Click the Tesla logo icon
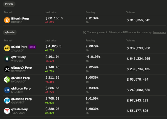Image resolution: width=167 pixels, height=119 pixels. pyautogui.click(x=7, y=111)
